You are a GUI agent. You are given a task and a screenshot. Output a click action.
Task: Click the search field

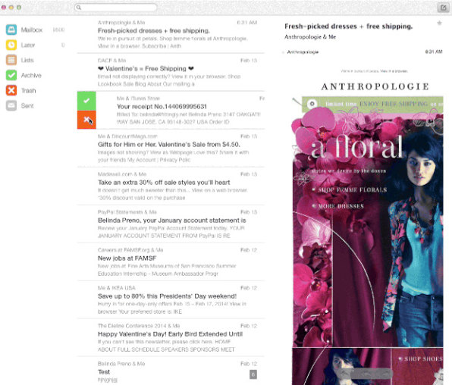pos(115,8)
